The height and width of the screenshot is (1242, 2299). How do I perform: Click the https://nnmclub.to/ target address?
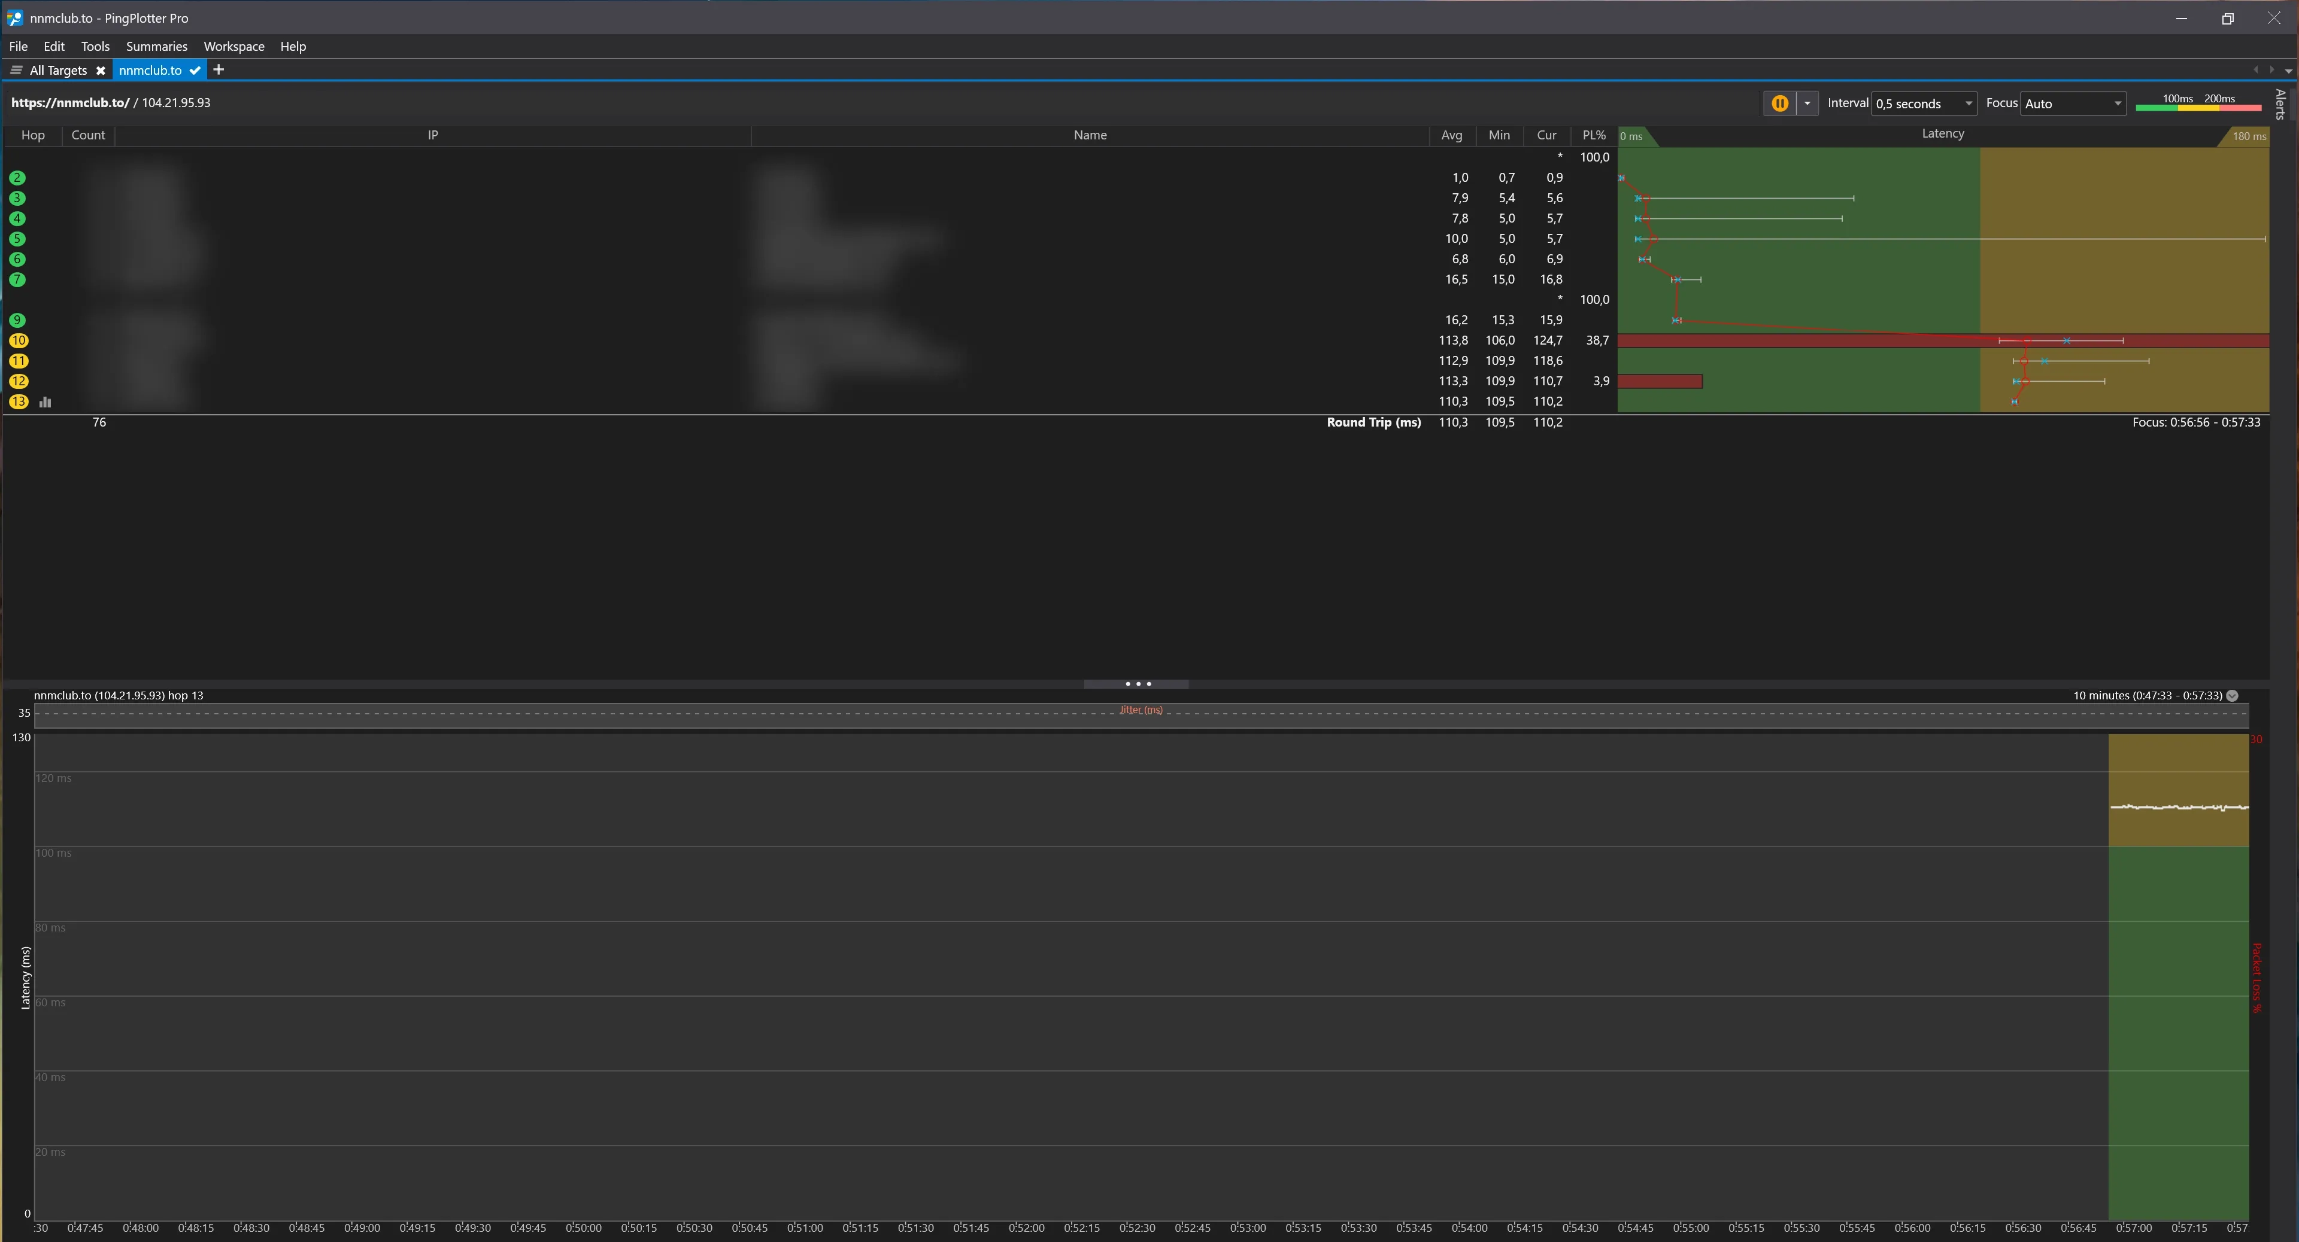tap(71, 102)
